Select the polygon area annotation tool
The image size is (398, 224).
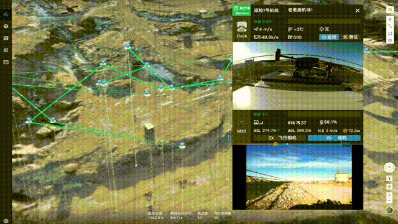click(390, 33)
